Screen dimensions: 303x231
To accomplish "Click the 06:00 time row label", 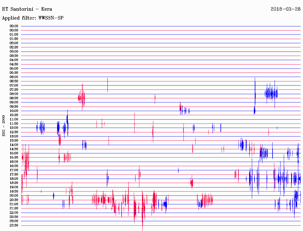I will pos(14,77).
